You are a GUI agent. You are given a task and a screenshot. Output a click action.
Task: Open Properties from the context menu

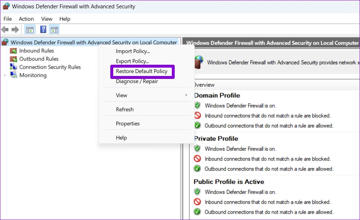128,124
